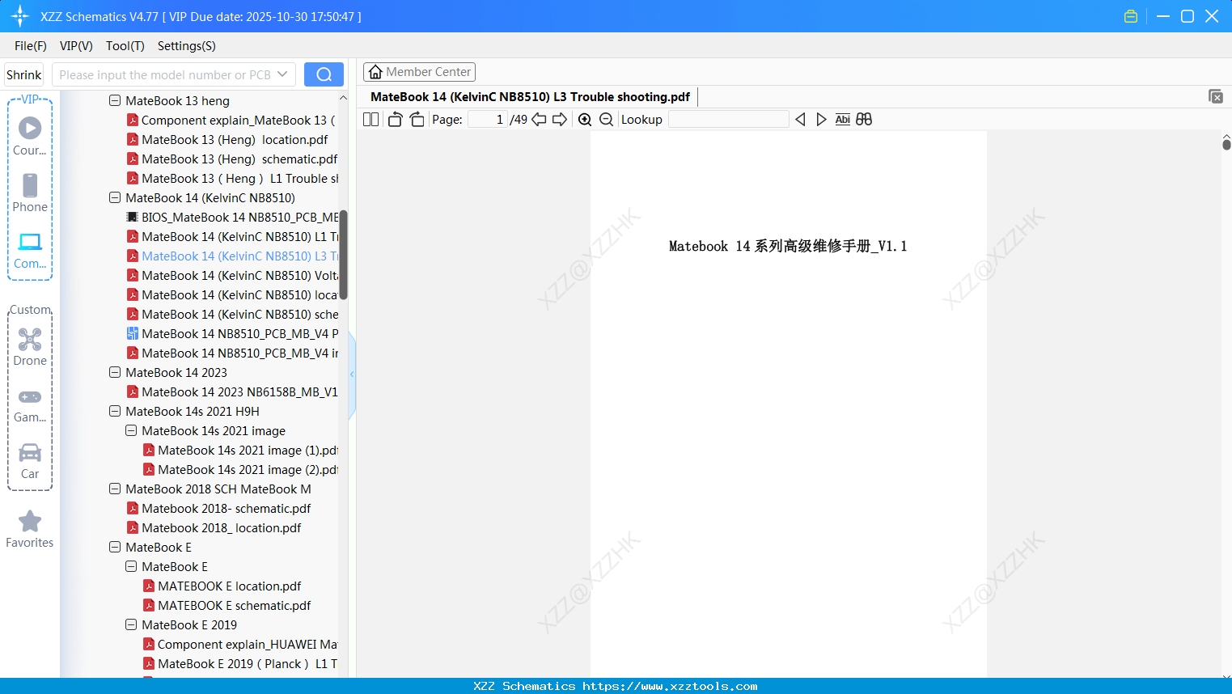Zoom in on the PDF
The image size is (1232, 694).
click(x=585, y=120)
